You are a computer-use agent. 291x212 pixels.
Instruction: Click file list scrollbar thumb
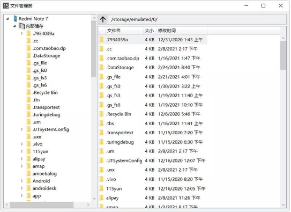coord(283,55)
